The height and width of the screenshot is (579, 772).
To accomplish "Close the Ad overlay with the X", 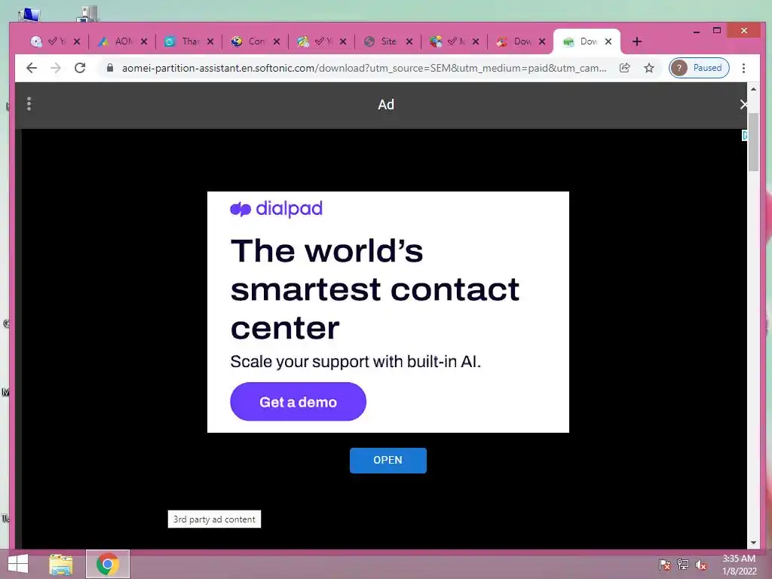I will pos(743,104).
